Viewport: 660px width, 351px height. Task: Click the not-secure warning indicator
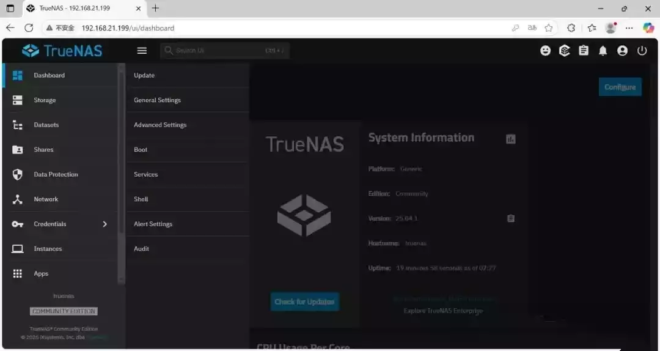(60, 28)
